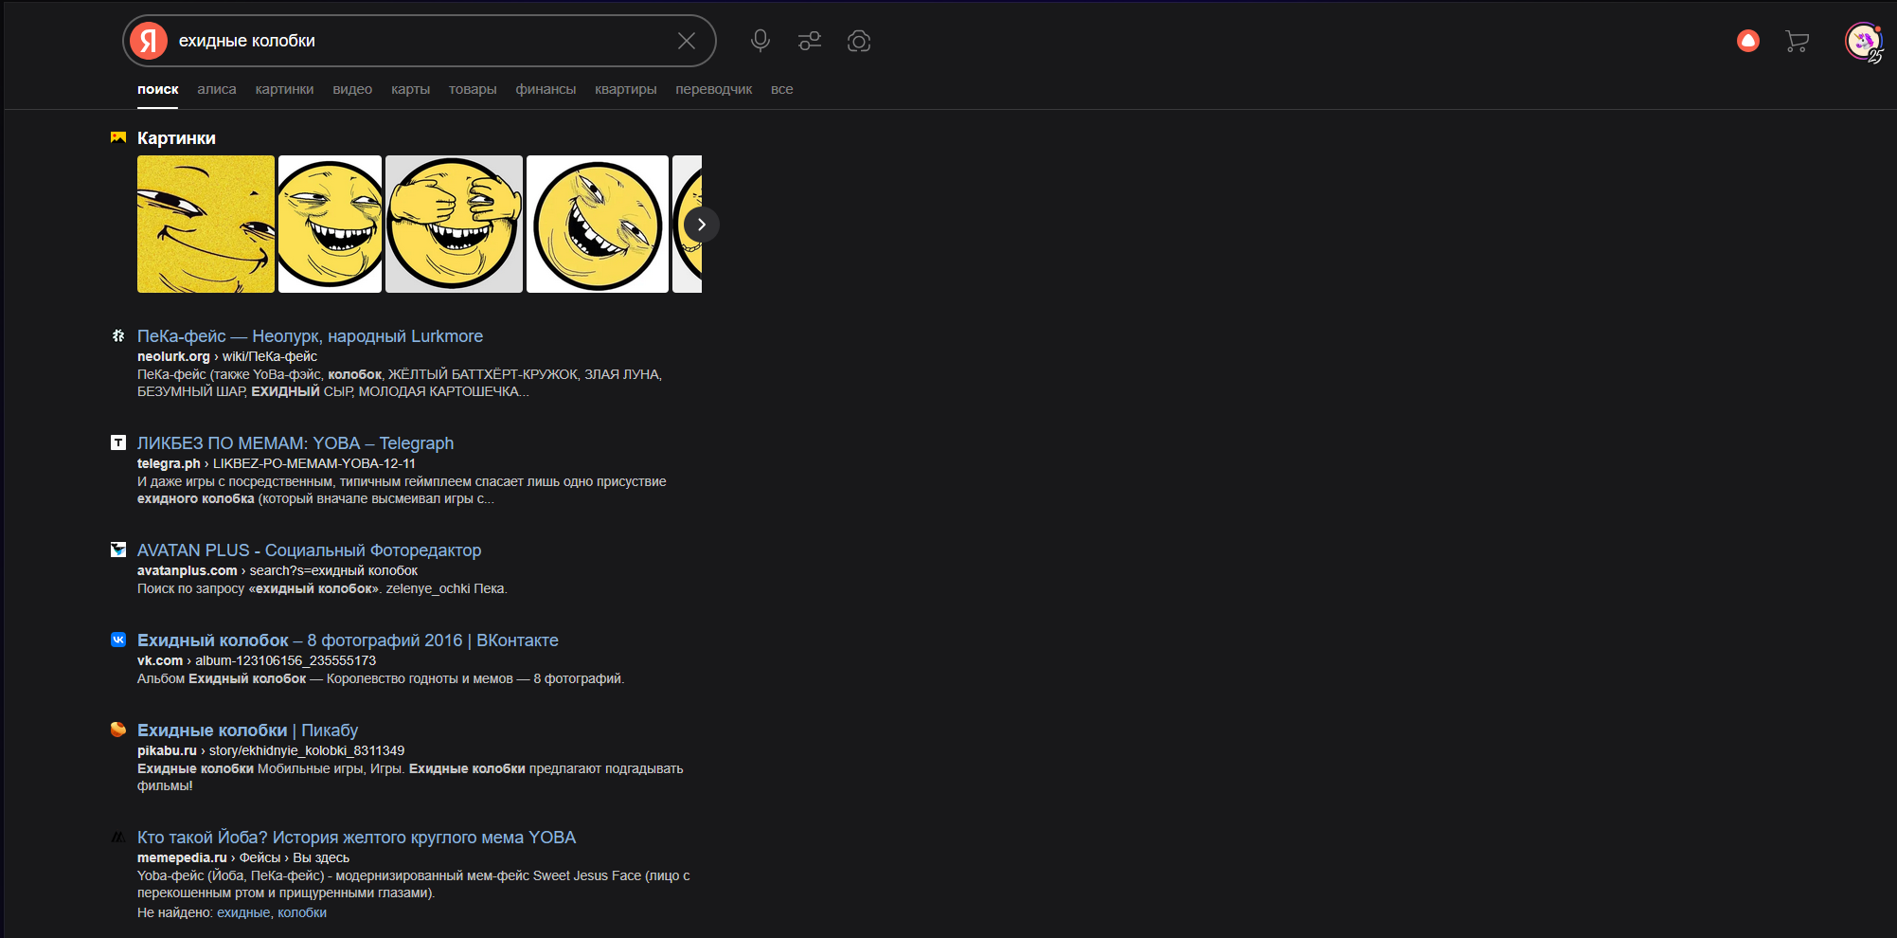Screen dimensions: 1897x938
Task: Select the поиск tab
Action: pyautogui.click(x=158, y=89)
